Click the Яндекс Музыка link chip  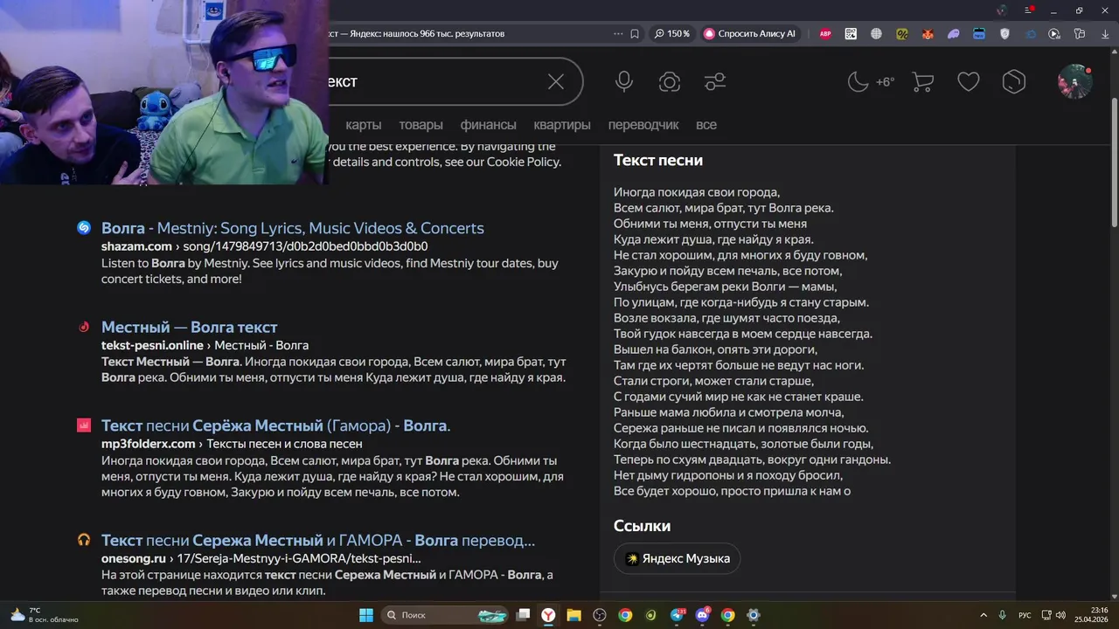[x=678, y=559]
